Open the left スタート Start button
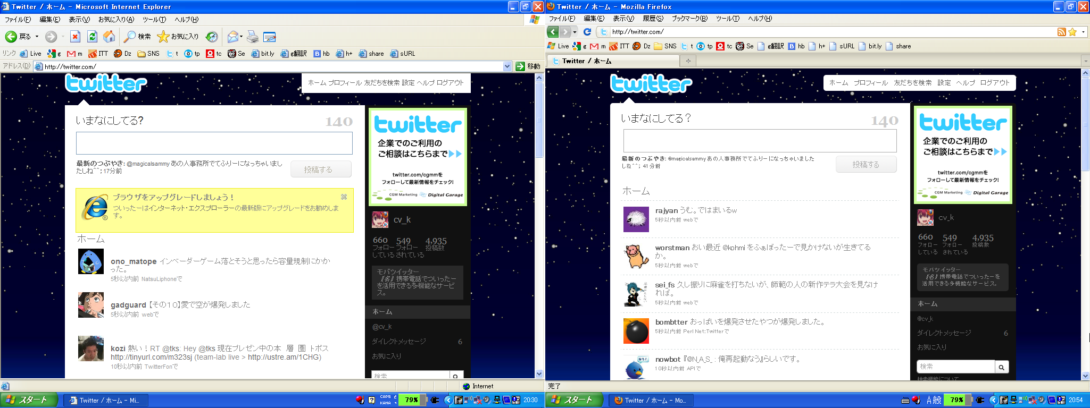1090x408 pixels. coord(29,400)
